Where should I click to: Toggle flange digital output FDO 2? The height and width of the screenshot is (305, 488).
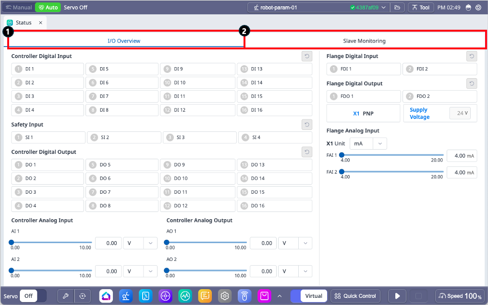click(x=439, y=96)
